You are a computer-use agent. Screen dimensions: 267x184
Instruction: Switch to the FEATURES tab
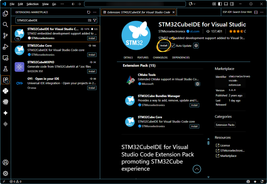(143, 58)
